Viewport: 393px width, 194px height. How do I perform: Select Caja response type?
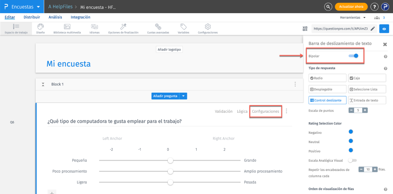367,78
